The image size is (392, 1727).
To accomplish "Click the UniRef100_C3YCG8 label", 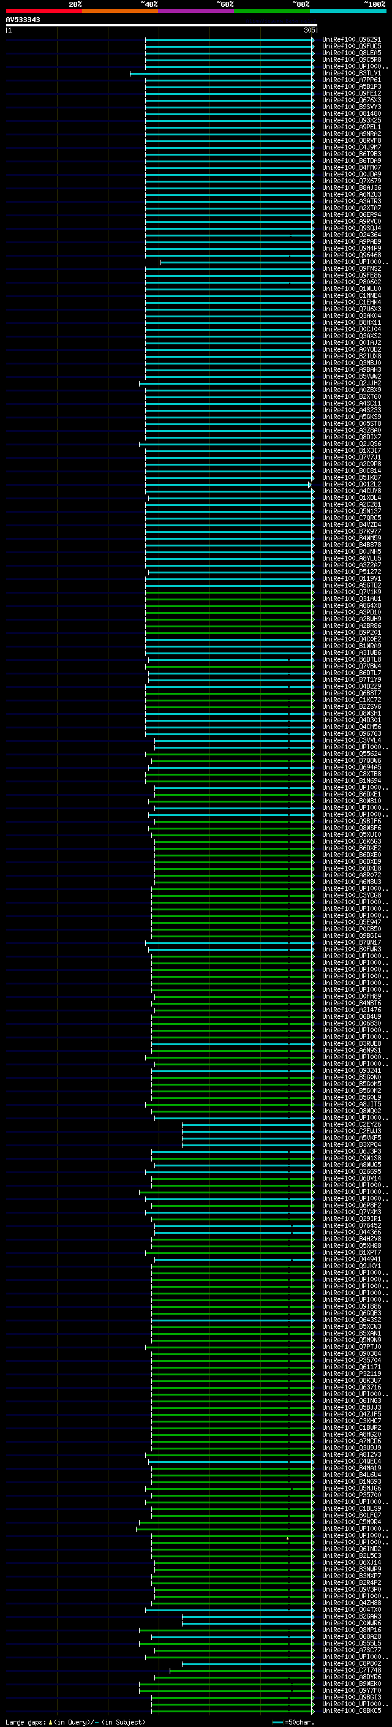I will pos(351,895).
